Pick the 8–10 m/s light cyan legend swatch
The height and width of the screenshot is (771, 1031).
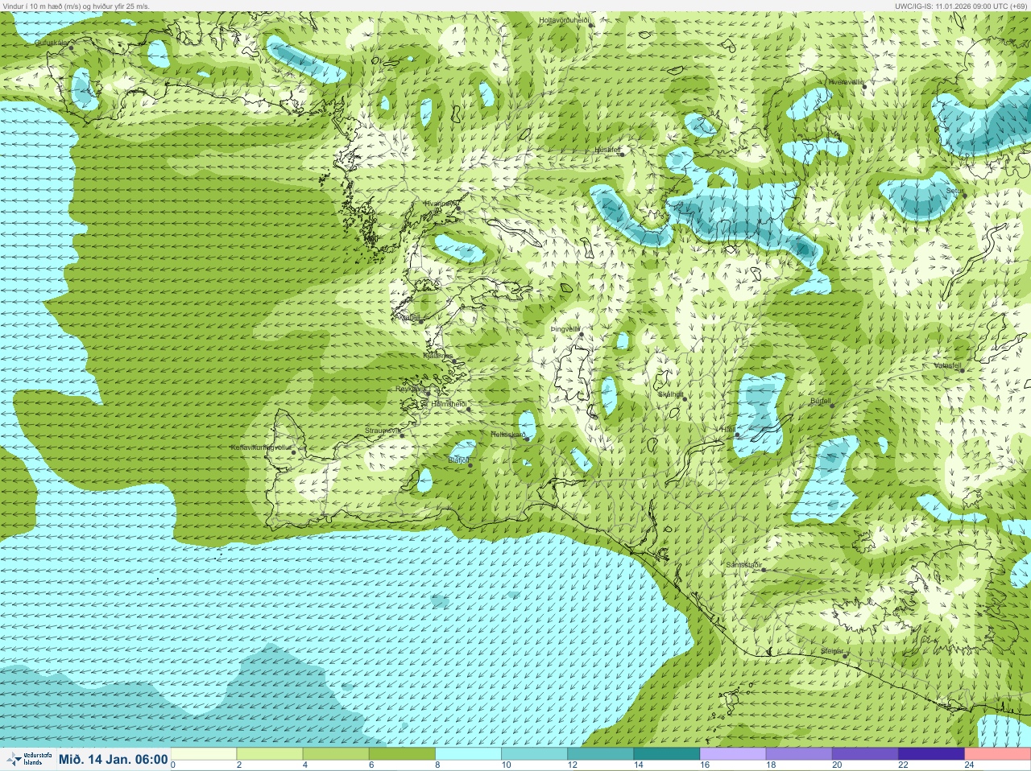click(468, 754)
